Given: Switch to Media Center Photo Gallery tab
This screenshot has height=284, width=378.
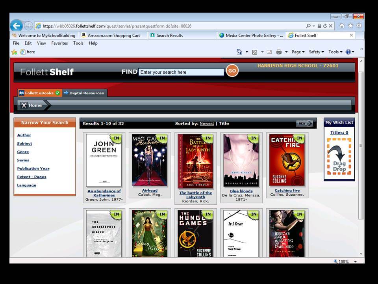Looking at the screenshot, I should tap(252, 35).
